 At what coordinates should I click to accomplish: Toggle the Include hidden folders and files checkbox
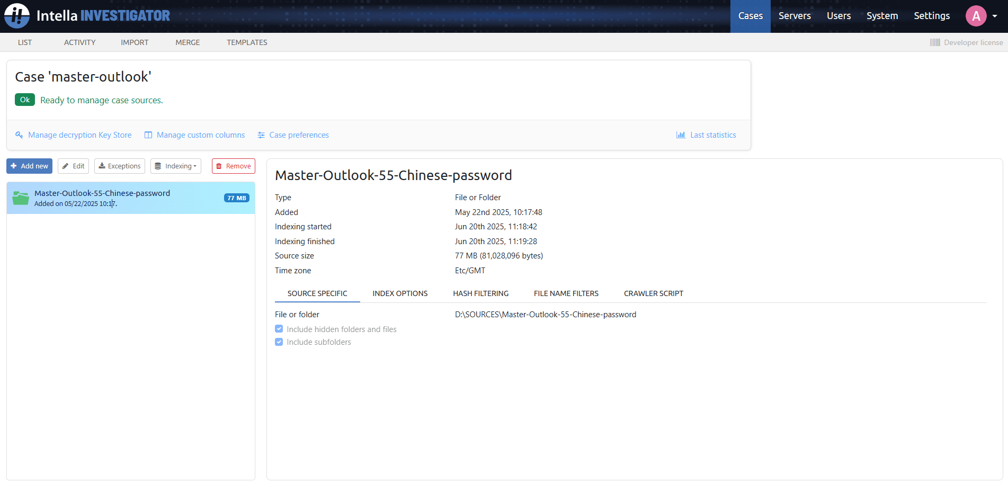279,329
